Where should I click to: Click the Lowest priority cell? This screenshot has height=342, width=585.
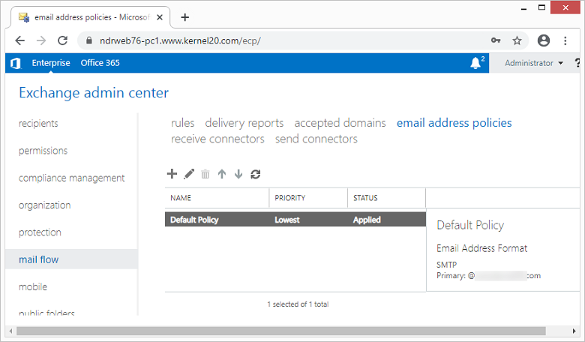287,220
